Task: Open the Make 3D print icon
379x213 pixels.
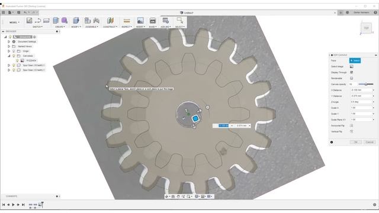Action: pyautogui.click(x=153, y=21)
